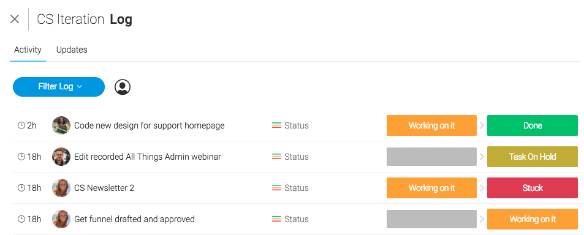Click the person filter icon beside Filter Log
The height and width of the screenshot is (235, 584).
pos(123,87)
